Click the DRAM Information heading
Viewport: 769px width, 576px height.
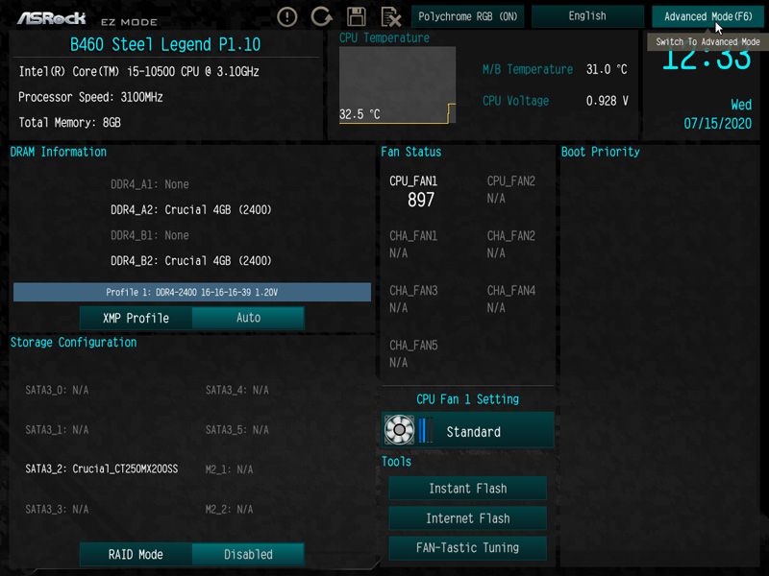(x=59, y=152)
